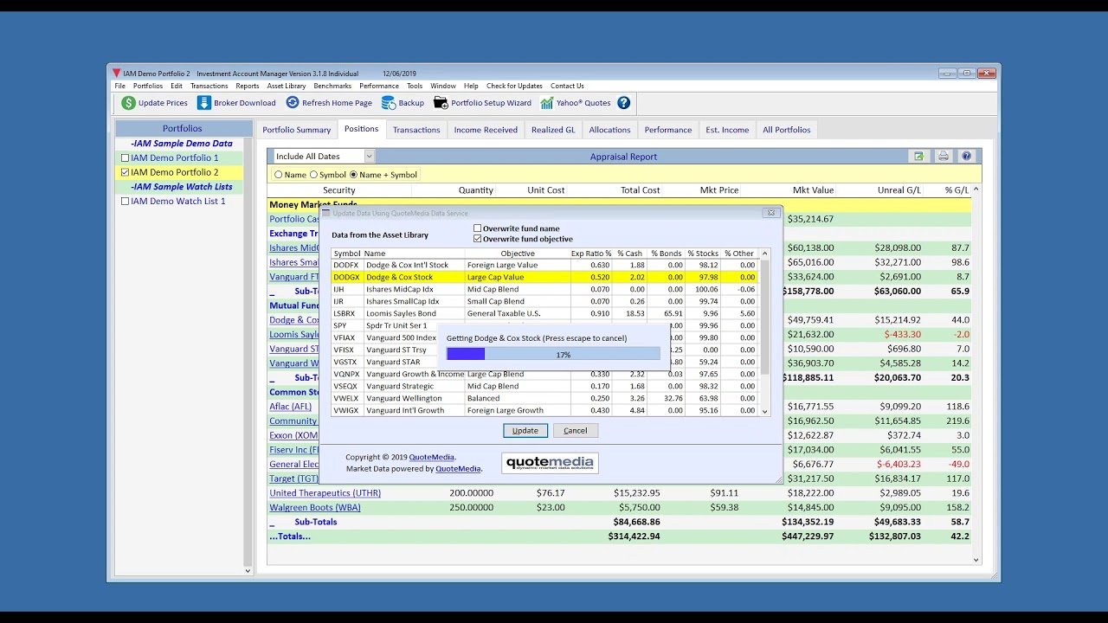The height and width of the screenshot is (623, 1108).
Task: Click the portfolios panel scroll down arrow
Action: click(x=248, y=570)
